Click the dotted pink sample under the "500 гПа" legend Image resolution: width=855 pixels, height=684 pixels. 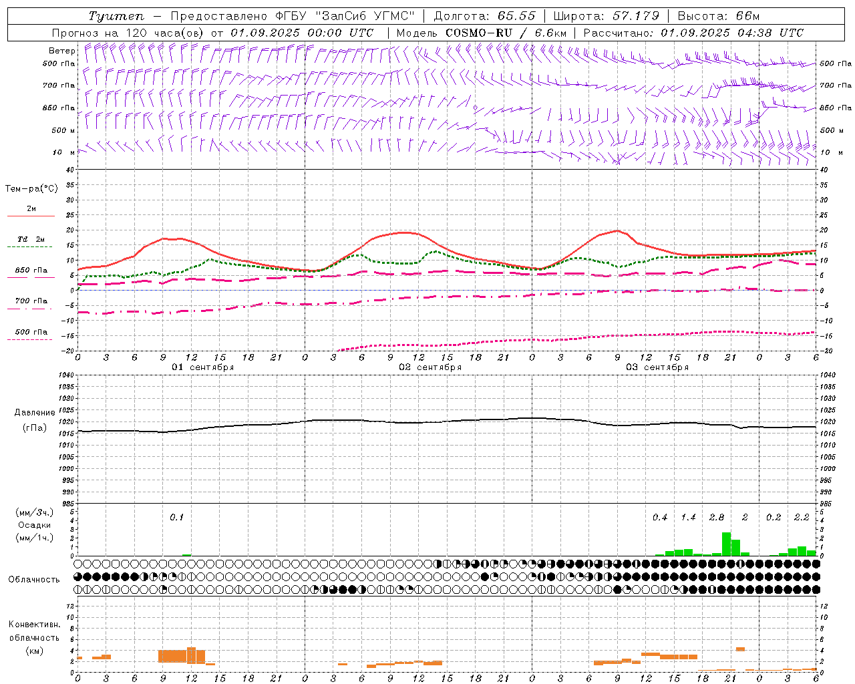point(29,340)
